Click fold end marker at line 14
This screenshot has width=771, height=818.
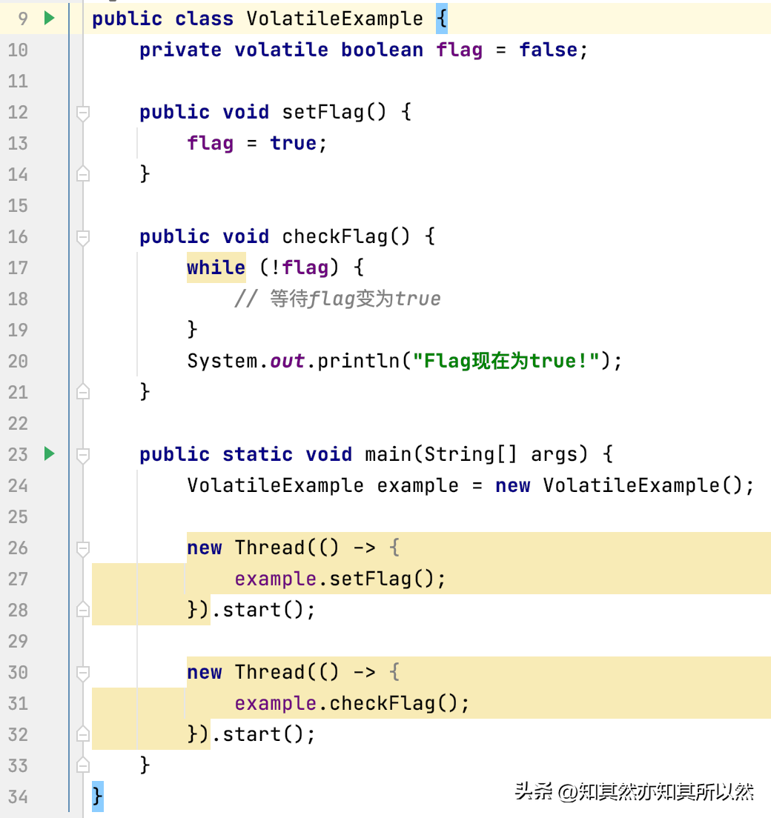point(83,173)
